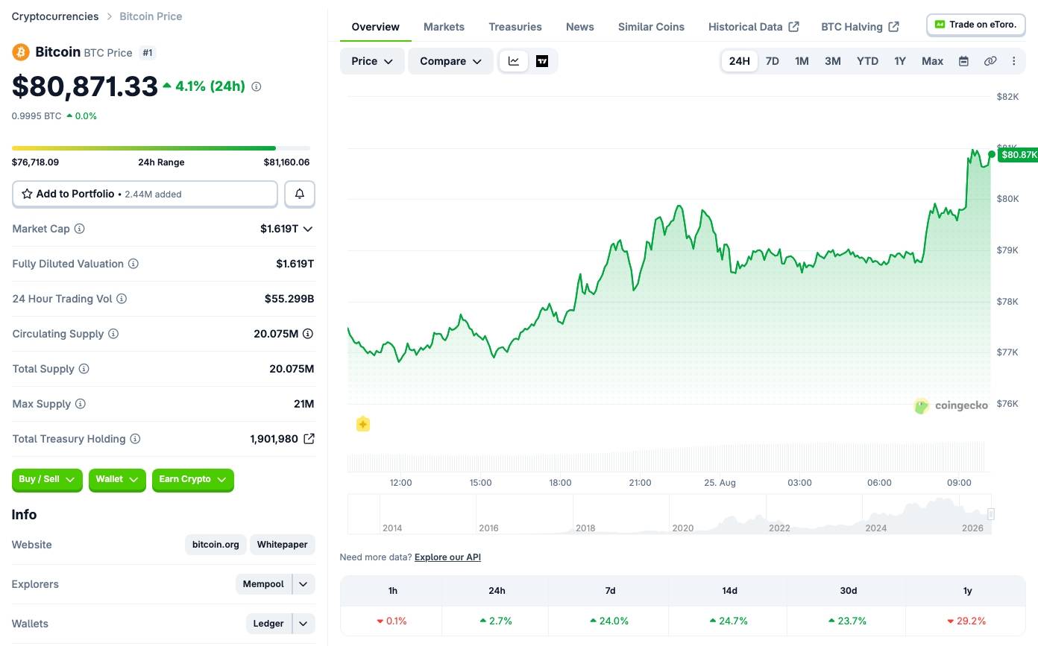The width and height of the screenshot is (1038, 646).
Task: Open the Price dropdown
Action: click(372, 61)
